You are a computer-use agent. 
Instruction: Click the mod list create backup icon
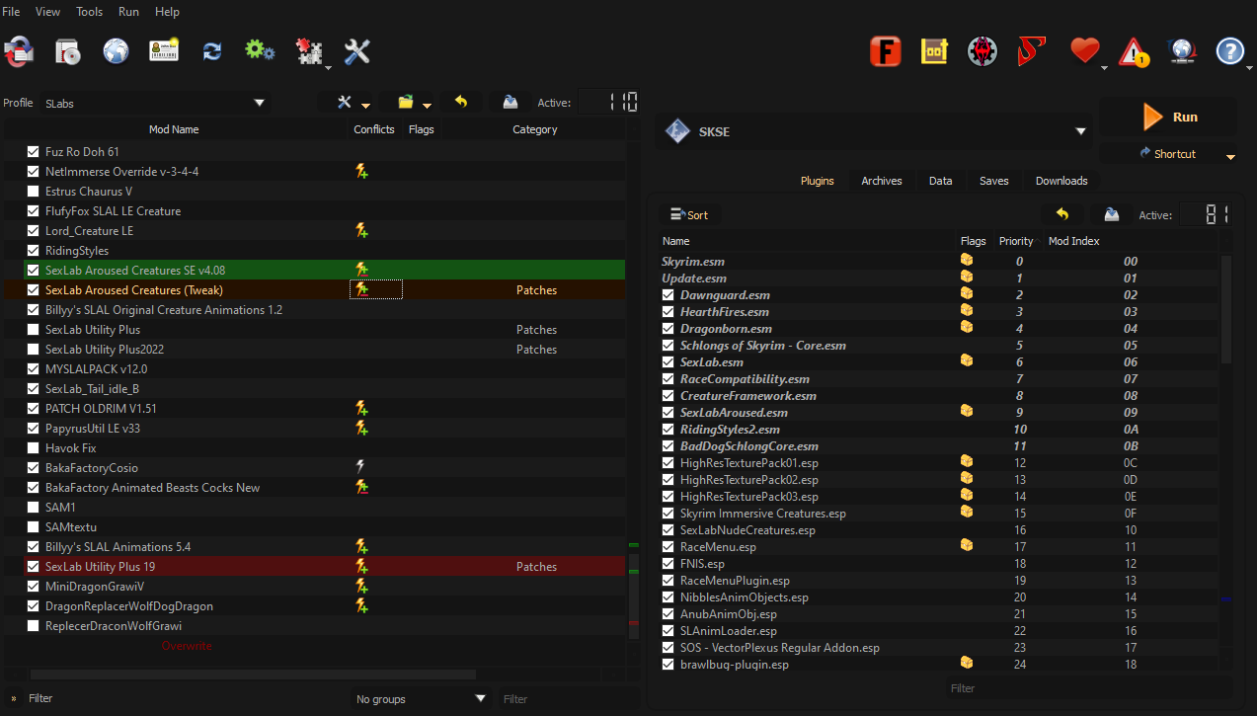point(510,102)
